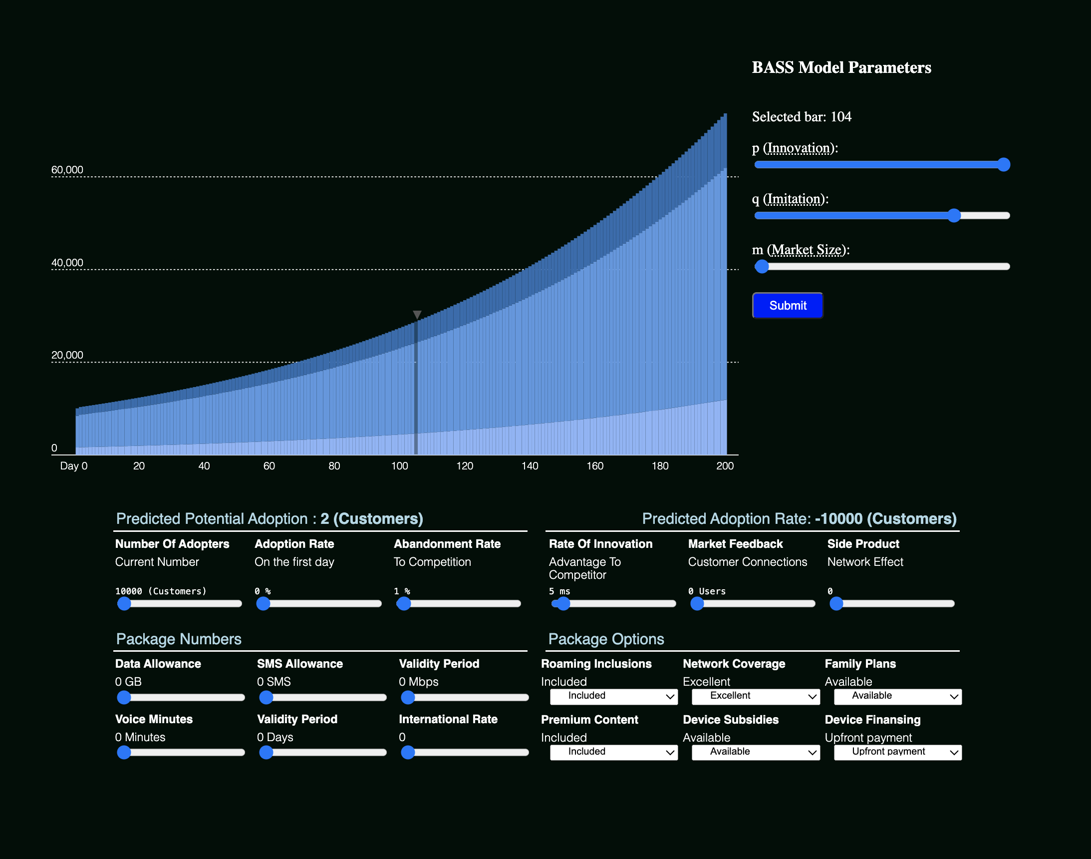Screen dimensions: 1091x859
Task: Click the '0 Mbps' value
Action: coord(419,682)
